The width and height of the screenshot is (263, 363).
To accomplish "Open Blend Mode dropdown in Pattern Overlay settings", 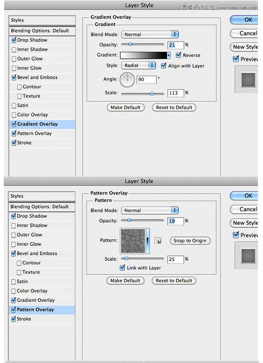I will (x=150, y=210).
